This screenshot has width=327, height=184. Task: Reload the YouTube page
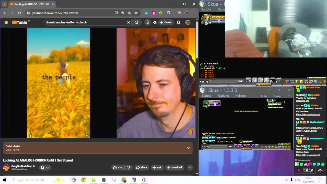(x=19, y=13)
